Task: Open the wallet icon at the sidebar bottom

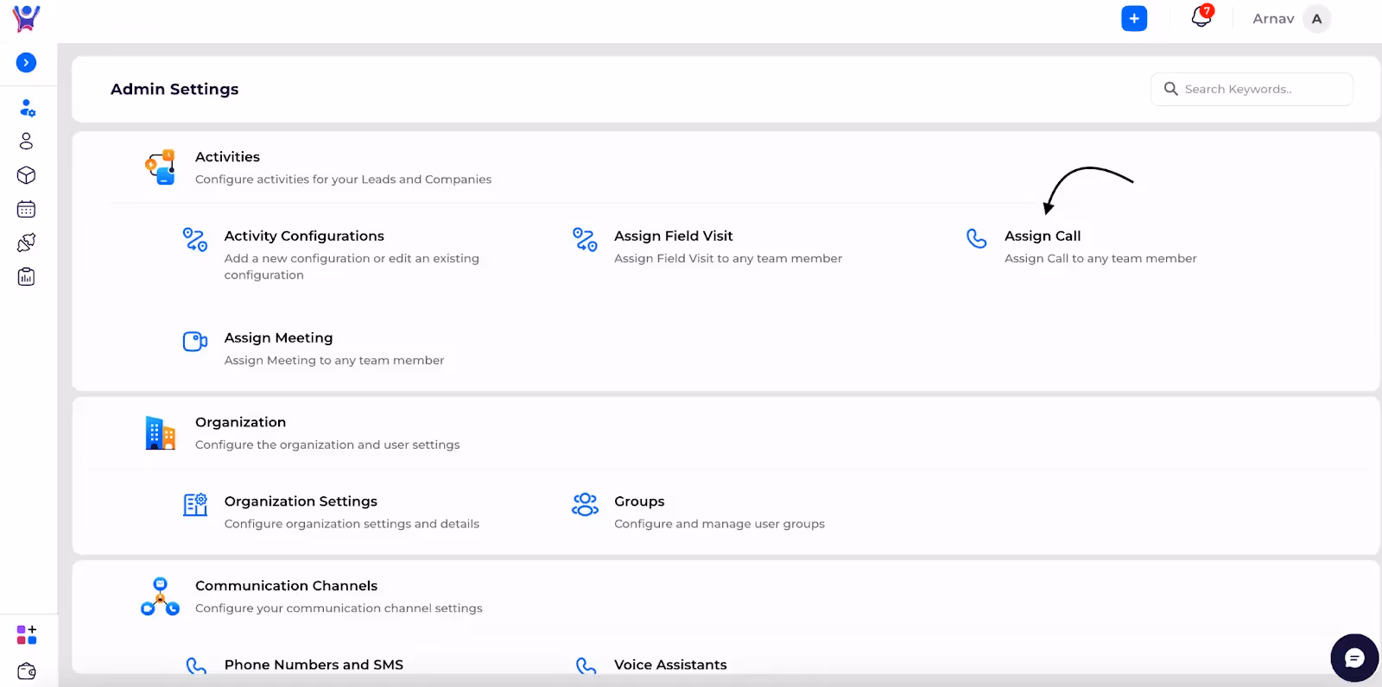Action: coord(27,671)
